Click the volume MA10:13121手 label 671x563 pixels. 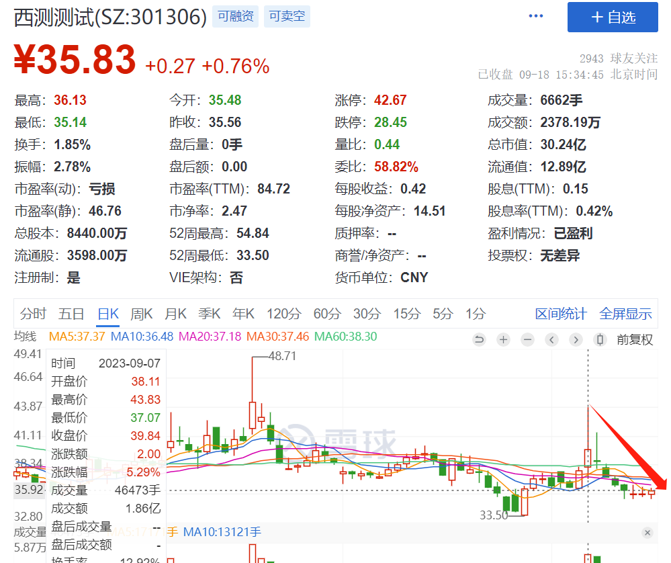[222, 532]
